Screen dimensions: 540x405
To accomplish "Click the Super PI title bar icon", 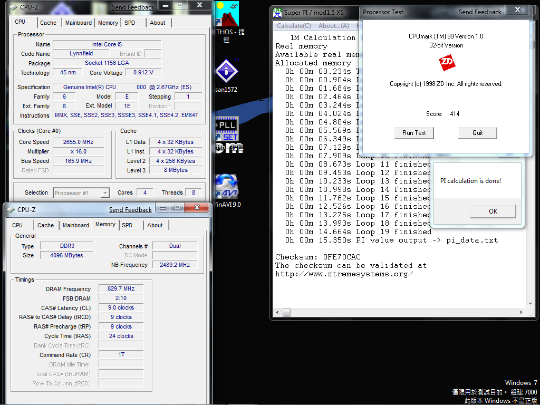I will click(x=277, y=12).
